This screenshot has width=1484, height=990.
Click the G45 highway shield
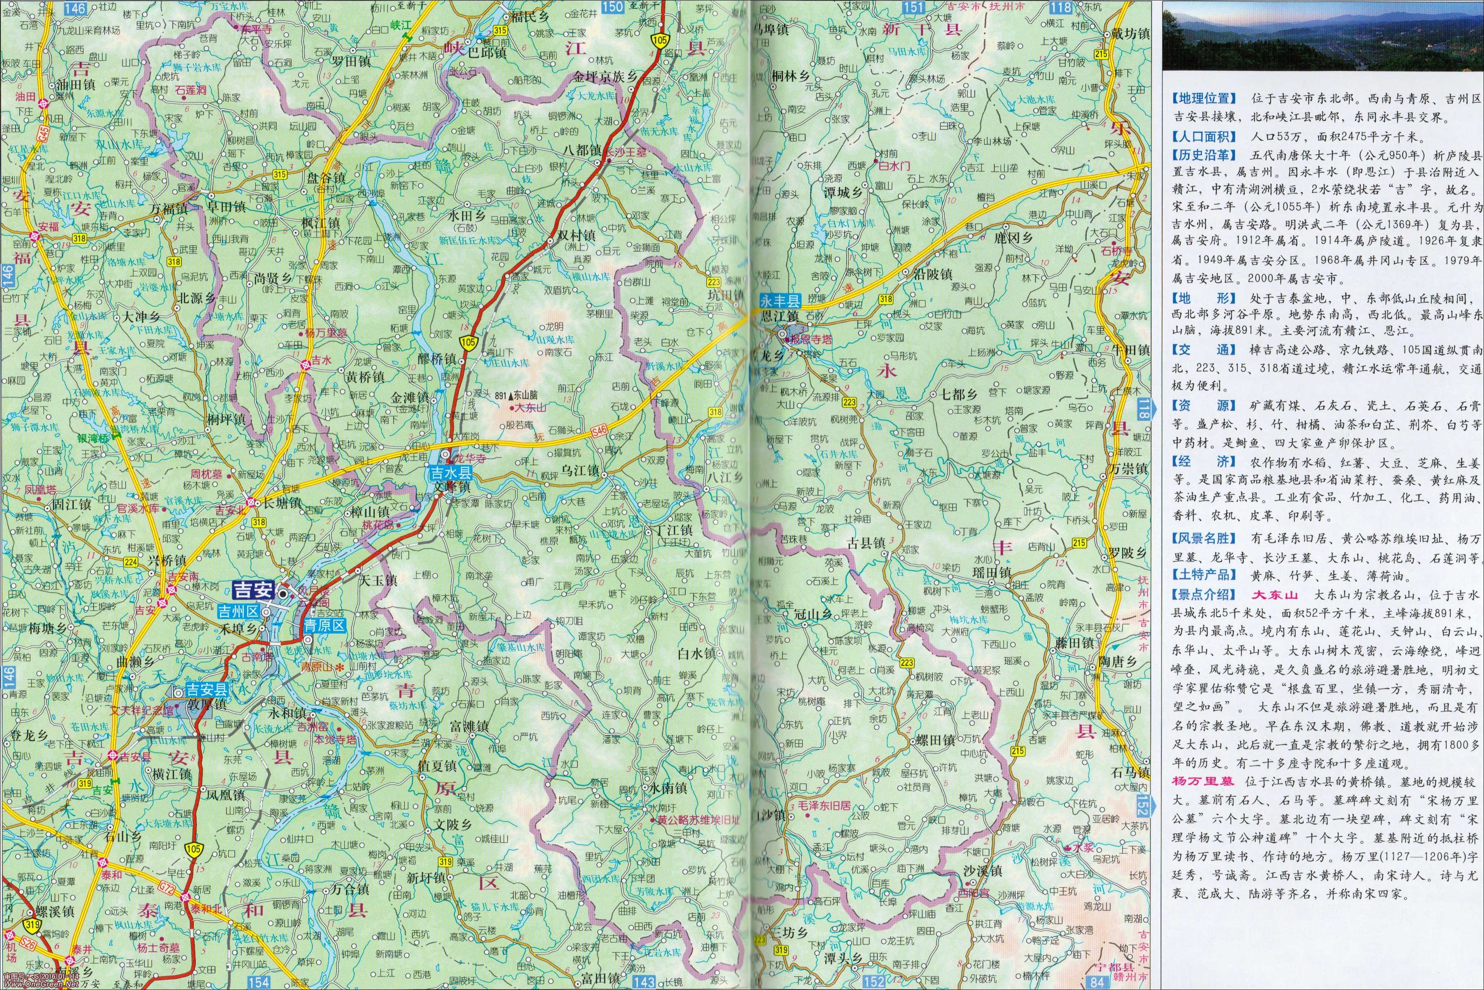click(42, 133)
